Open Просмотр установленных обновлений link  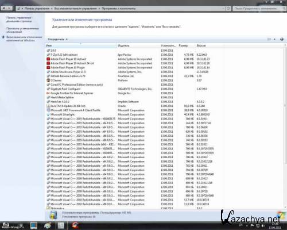(22, 30)
